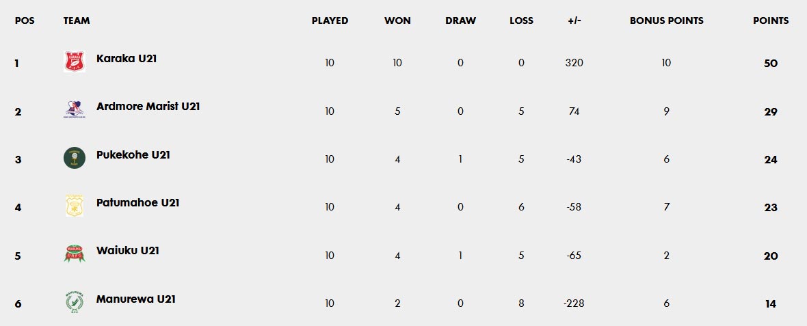Click the BONUS POINTS column header
This screenshot has width=807, height=326.
[x=666, y=21]
